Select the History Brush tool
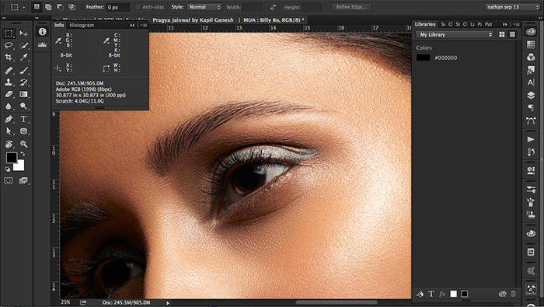This screenshot has width=544, height=307. (x=23, y=82)
